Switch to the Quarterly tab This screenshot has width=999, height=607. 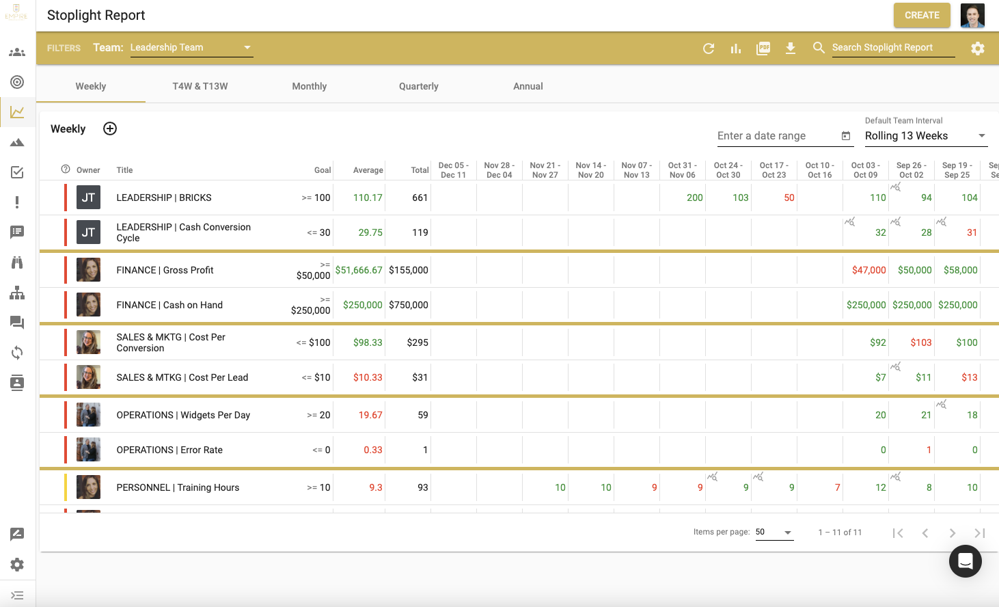click(x=418, y=86)
